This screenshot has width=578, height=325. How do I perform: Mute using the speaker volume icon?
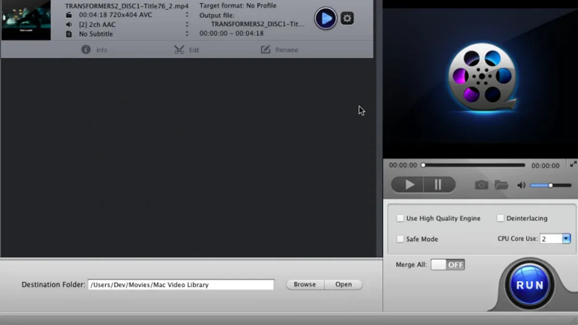521,185
